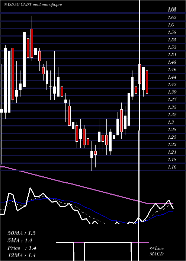
Task: Click the 1.35 price axis label
Action: click(172, 107)
